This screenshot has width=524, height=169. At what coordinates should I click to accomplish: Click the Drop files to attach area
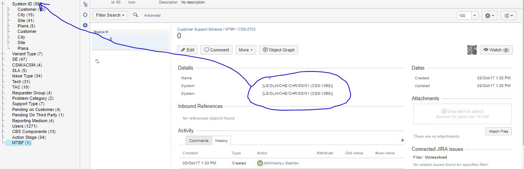tap(462, 114)
